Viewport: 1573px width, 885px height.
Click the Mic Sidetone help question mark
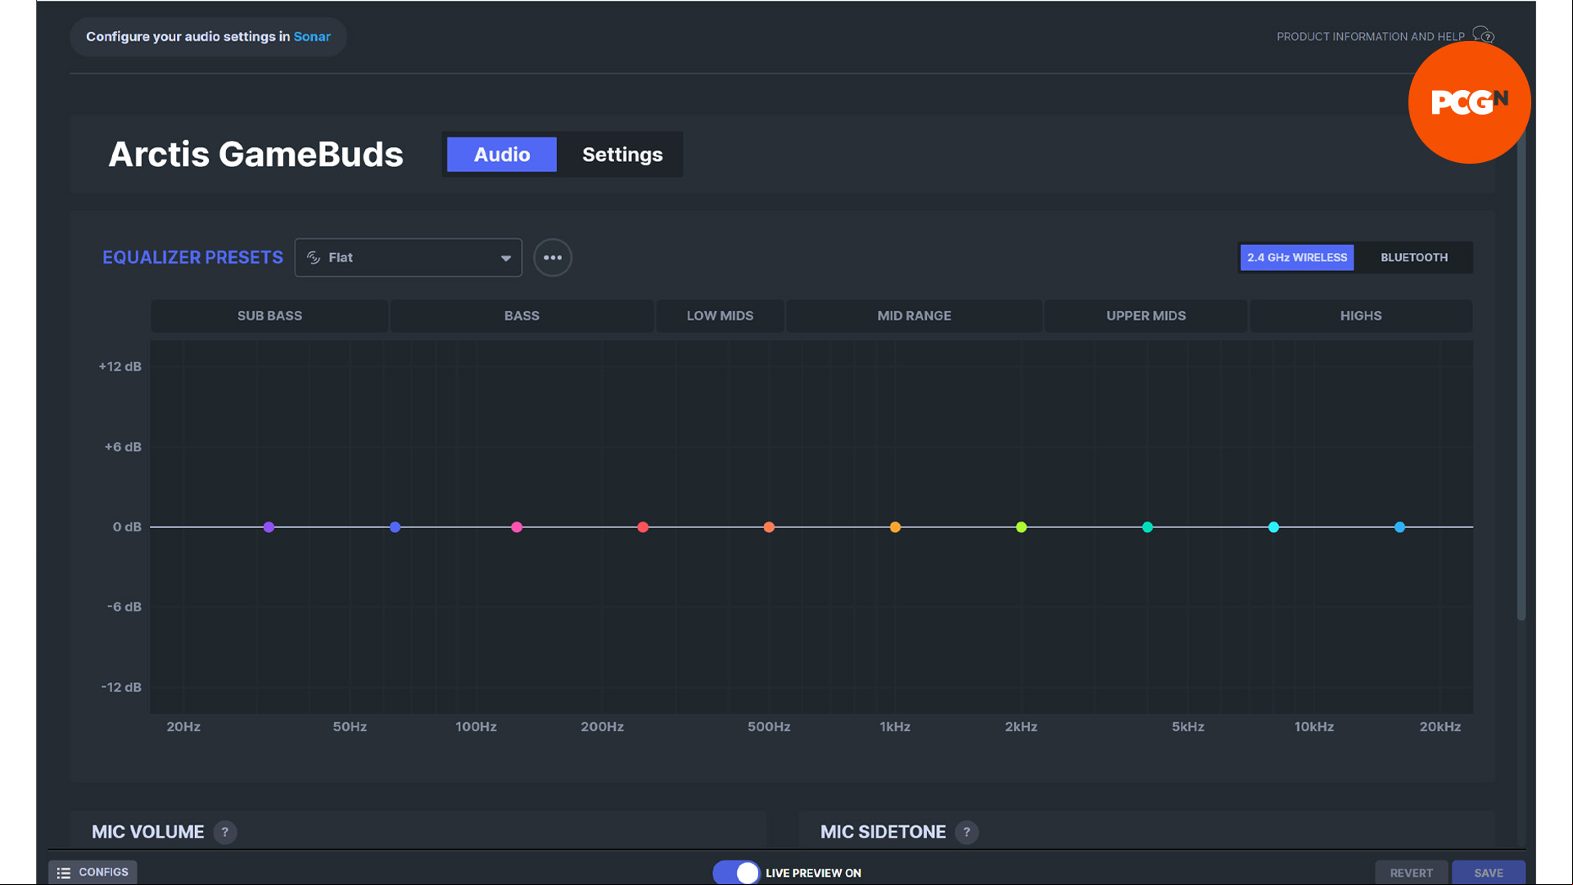966,832
